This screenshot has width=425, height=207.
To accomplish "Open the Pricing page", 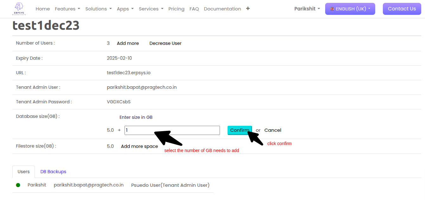I will [x=176, y=9].
